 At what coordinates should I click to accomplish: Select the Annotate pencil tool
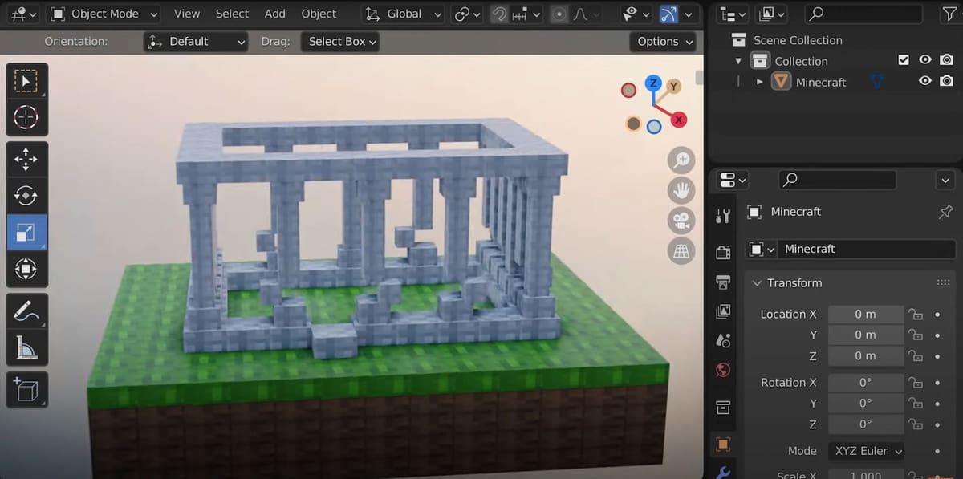[26, 311]
